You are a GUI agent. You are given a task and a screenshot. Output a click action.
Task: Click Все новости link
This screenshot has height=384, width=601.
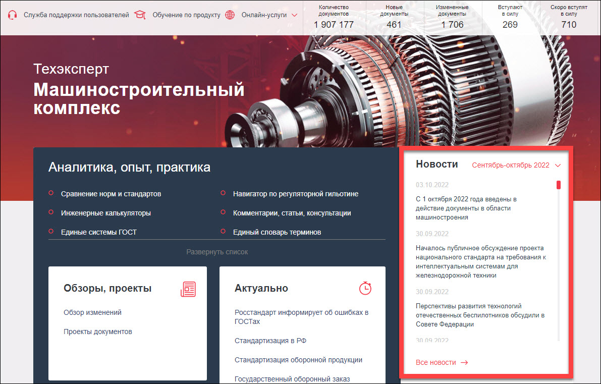point(436,362)
